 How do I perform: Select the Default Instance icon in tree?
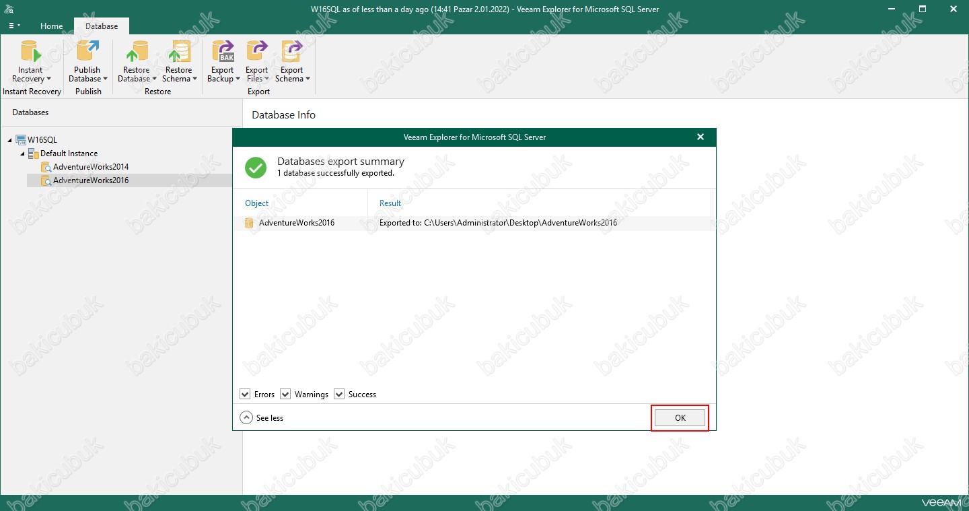tap(34, 154)
